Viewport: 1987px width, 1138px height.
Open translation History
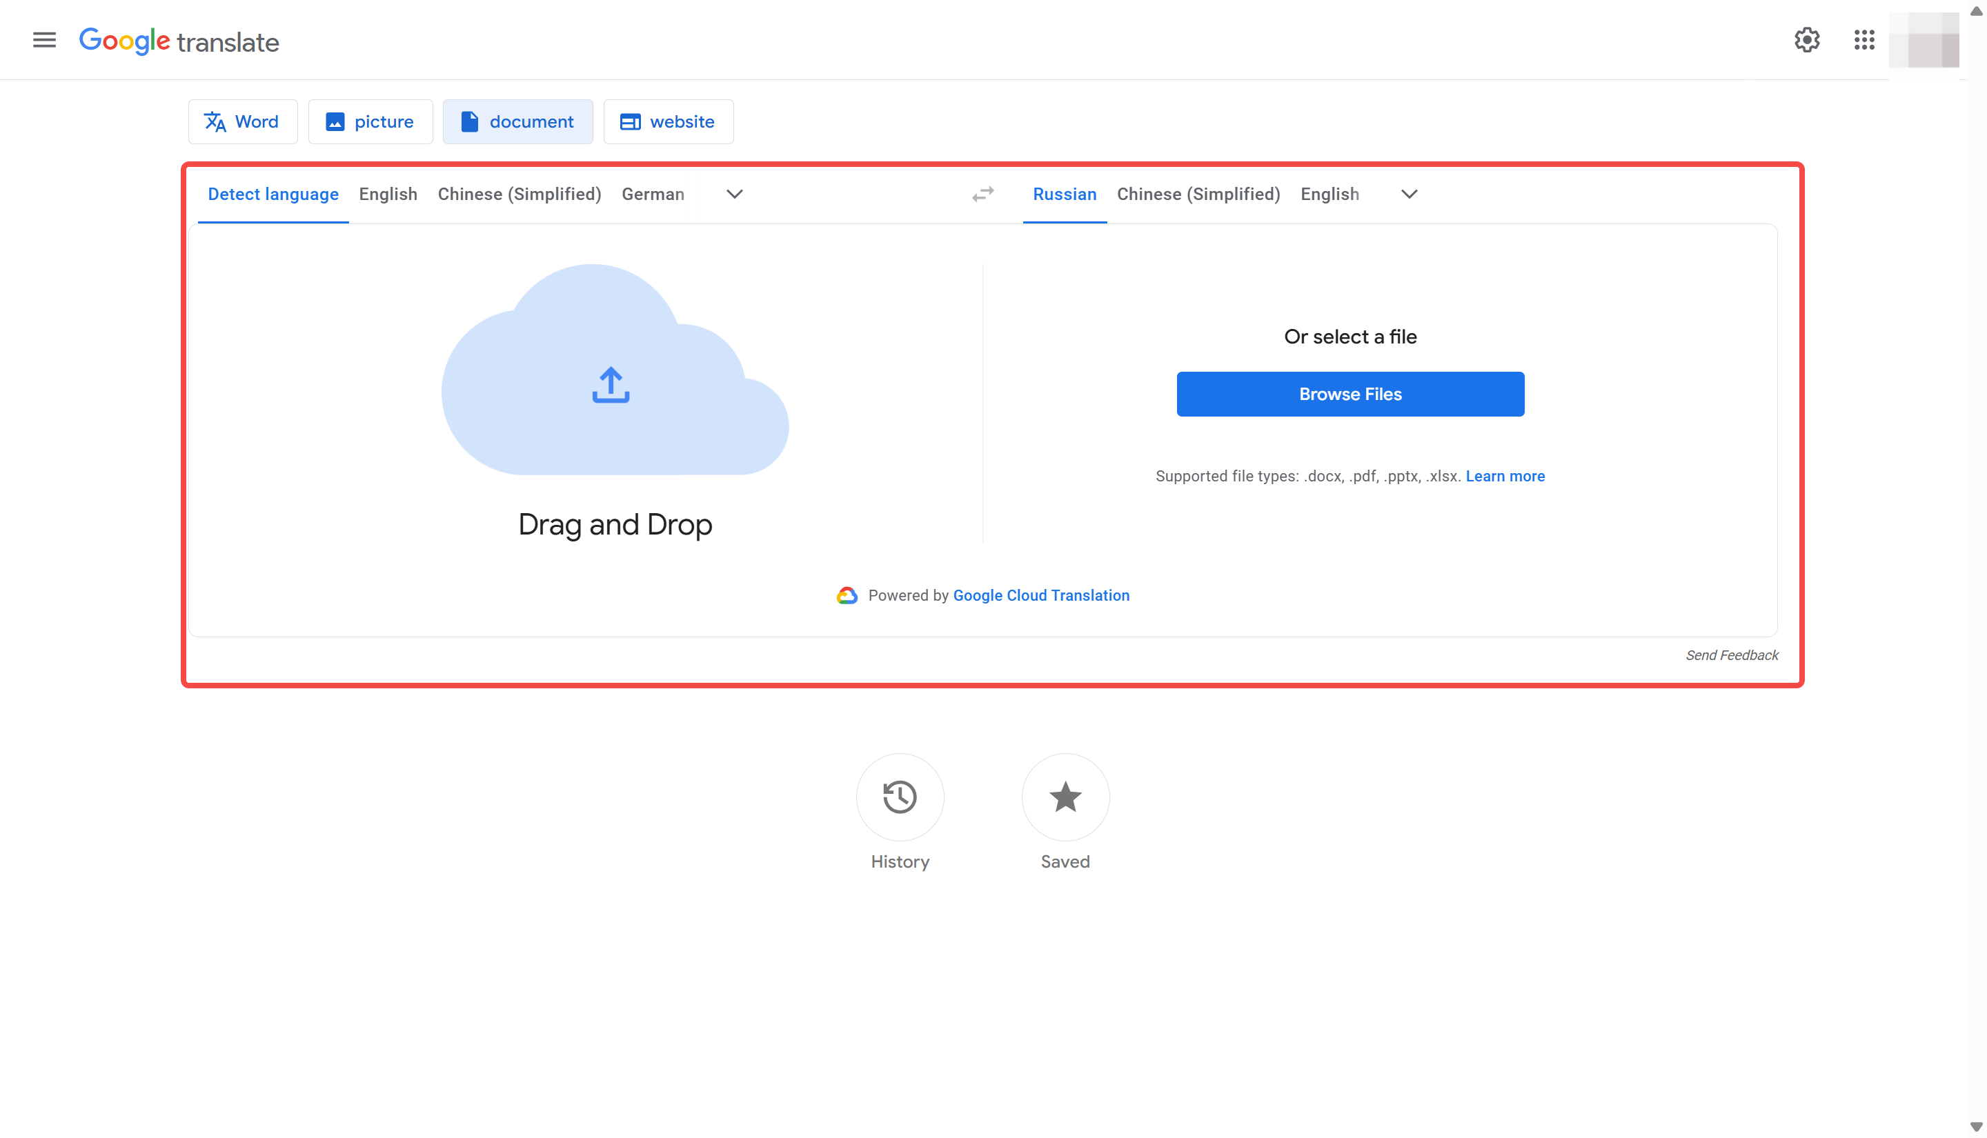point(900,797)
